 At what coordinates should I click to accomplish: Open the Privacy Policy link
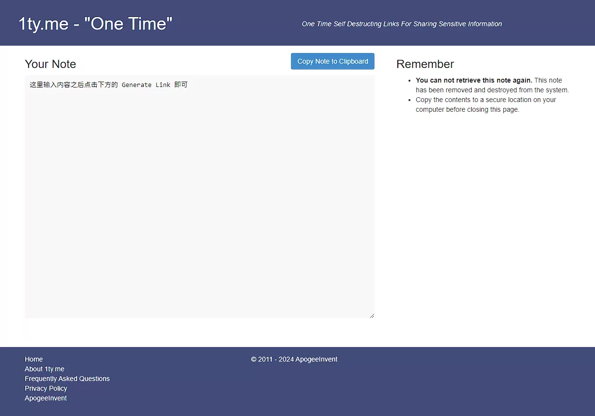46,388
